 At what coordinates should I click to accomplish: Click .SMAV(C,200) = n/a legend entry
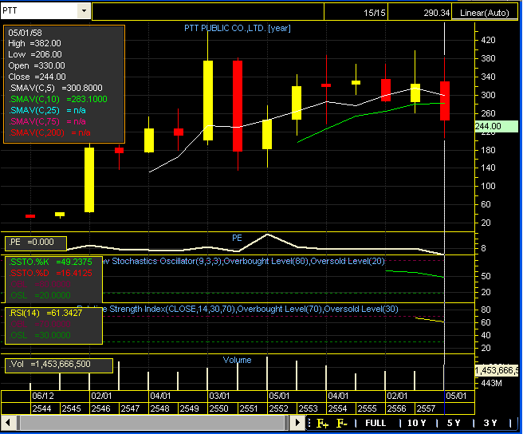click(49, 132)
